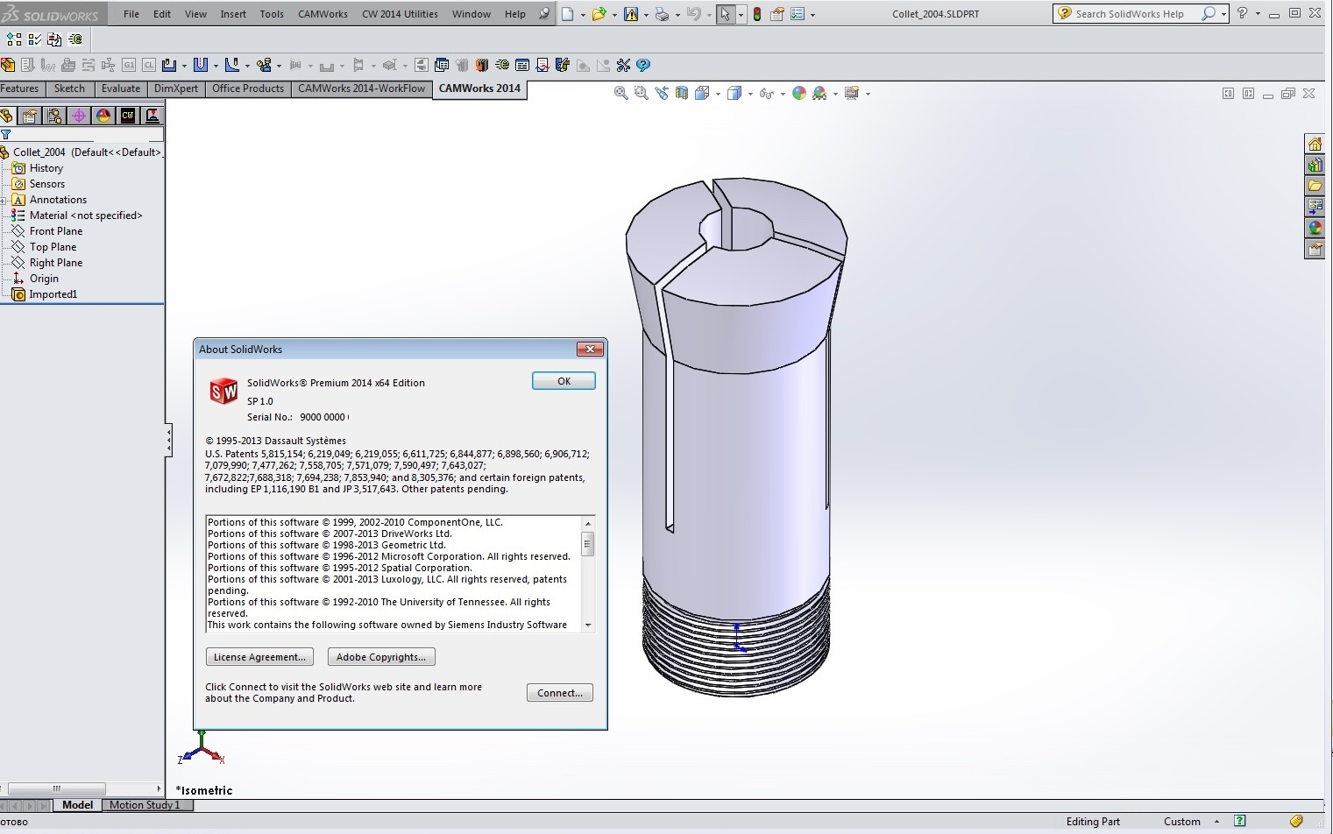
Task: Open the Select tool dropdown arrow
Action: [741, 15]
